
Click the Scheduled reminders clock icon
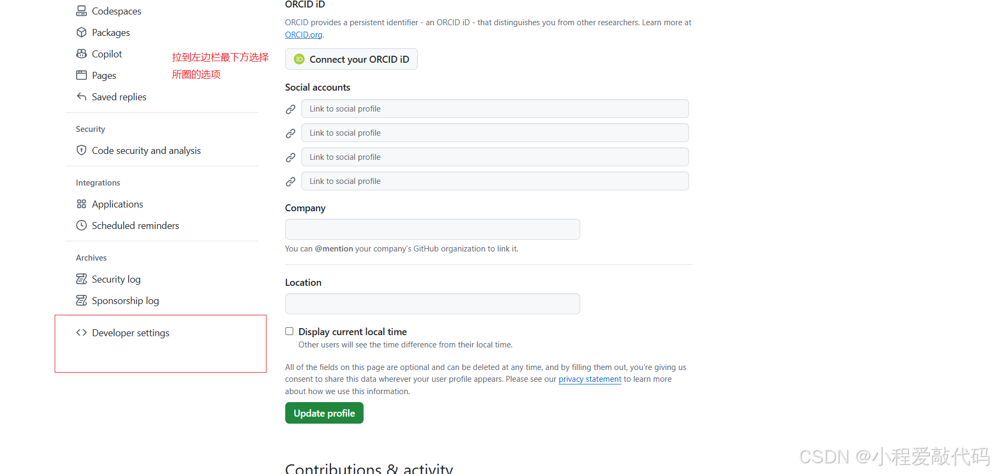[x=82, y=225]
